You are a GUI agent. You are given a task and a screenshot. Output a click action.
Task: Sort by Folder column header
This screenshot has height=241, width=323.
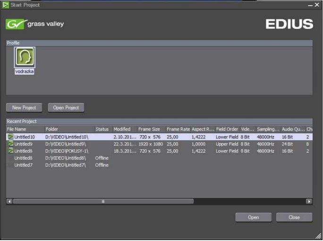tap(69, 129)
